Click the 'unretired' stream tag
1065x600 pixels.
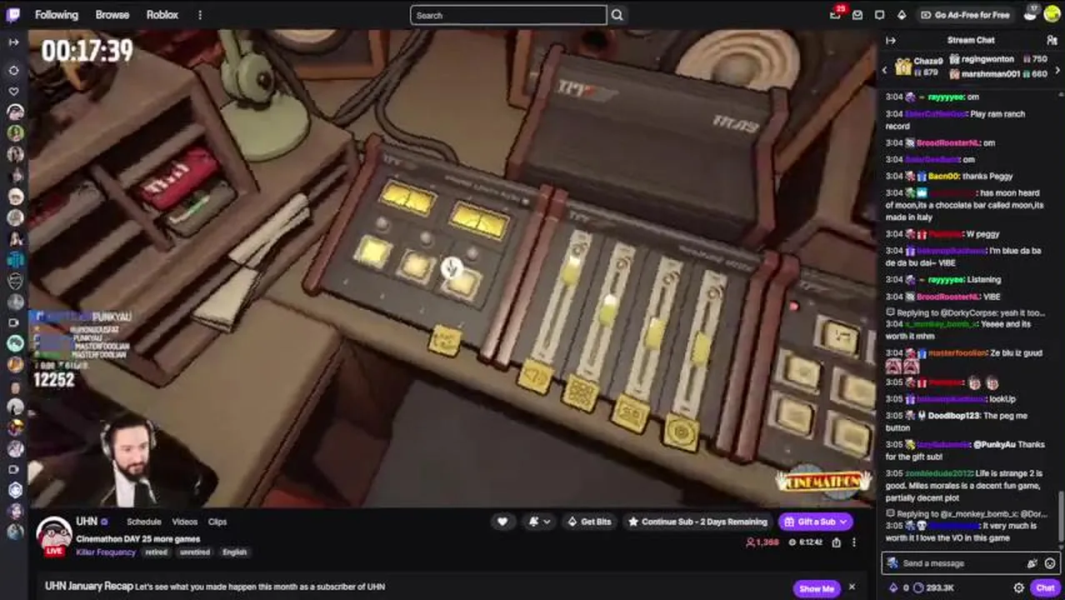(x=195, y=552)
